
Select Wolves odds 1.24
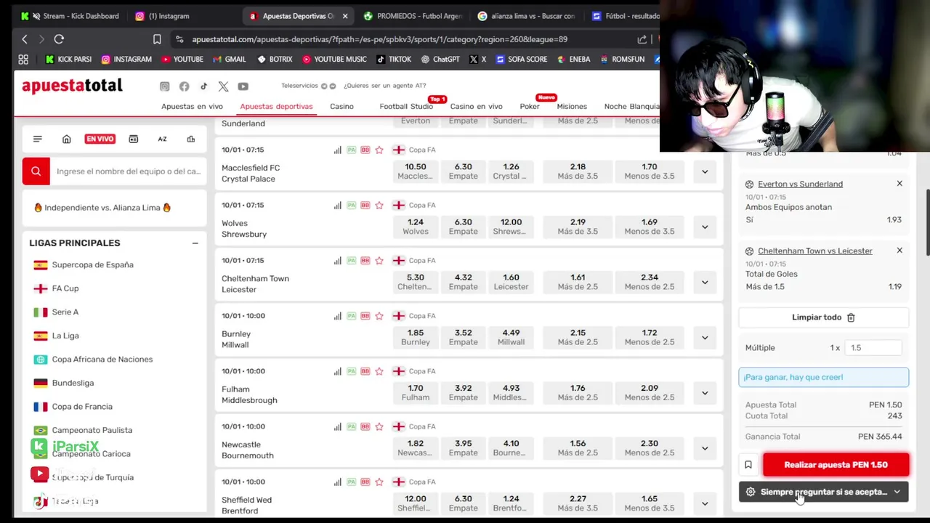click(416, 227)
